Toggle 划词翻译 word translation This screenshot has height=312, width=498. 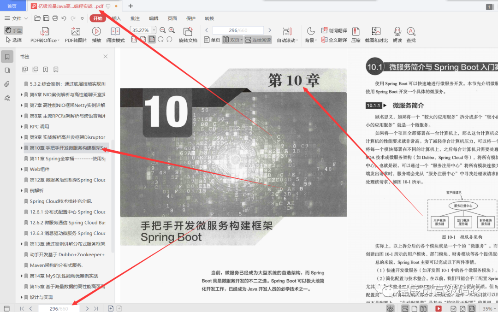pos(334,30)
